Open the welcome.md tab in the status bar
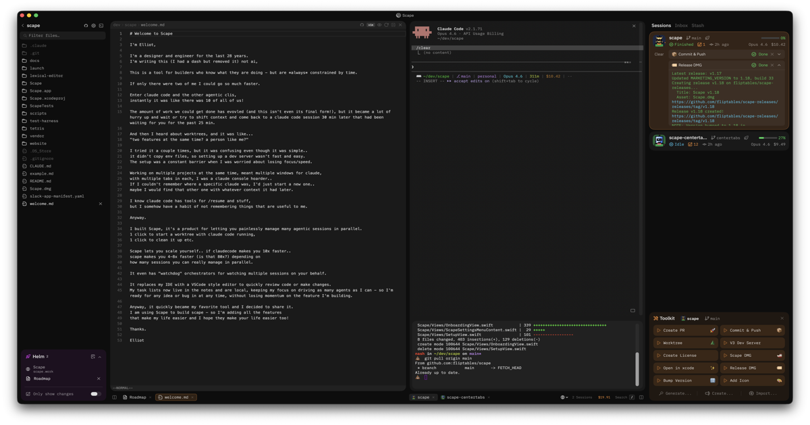 pyautogui.click(x=175, y=397)
